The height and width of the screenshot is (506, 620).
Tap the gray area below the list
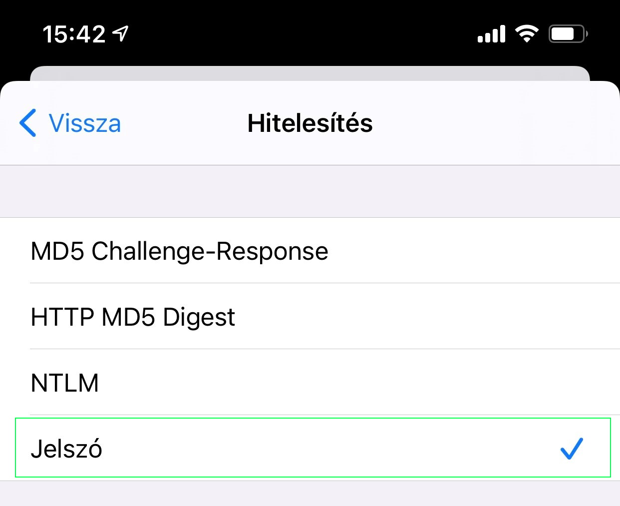(310, 494)
